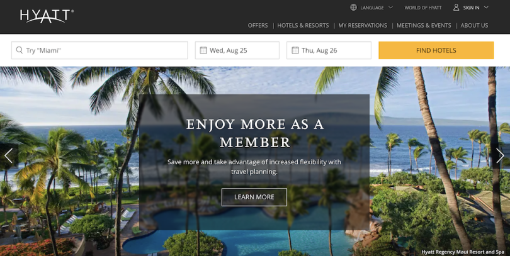The height and width of the screenshot is (256, 510).
Task: Focus the destination search field
Action: click(x=99, y=50)
